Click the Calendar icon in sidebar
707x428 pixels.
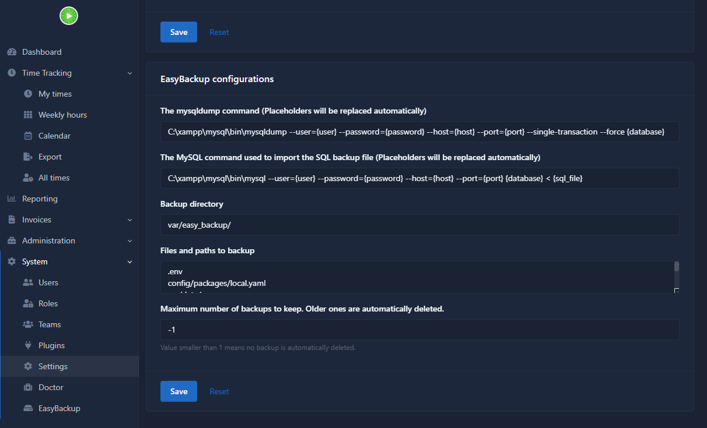(28, 136)
